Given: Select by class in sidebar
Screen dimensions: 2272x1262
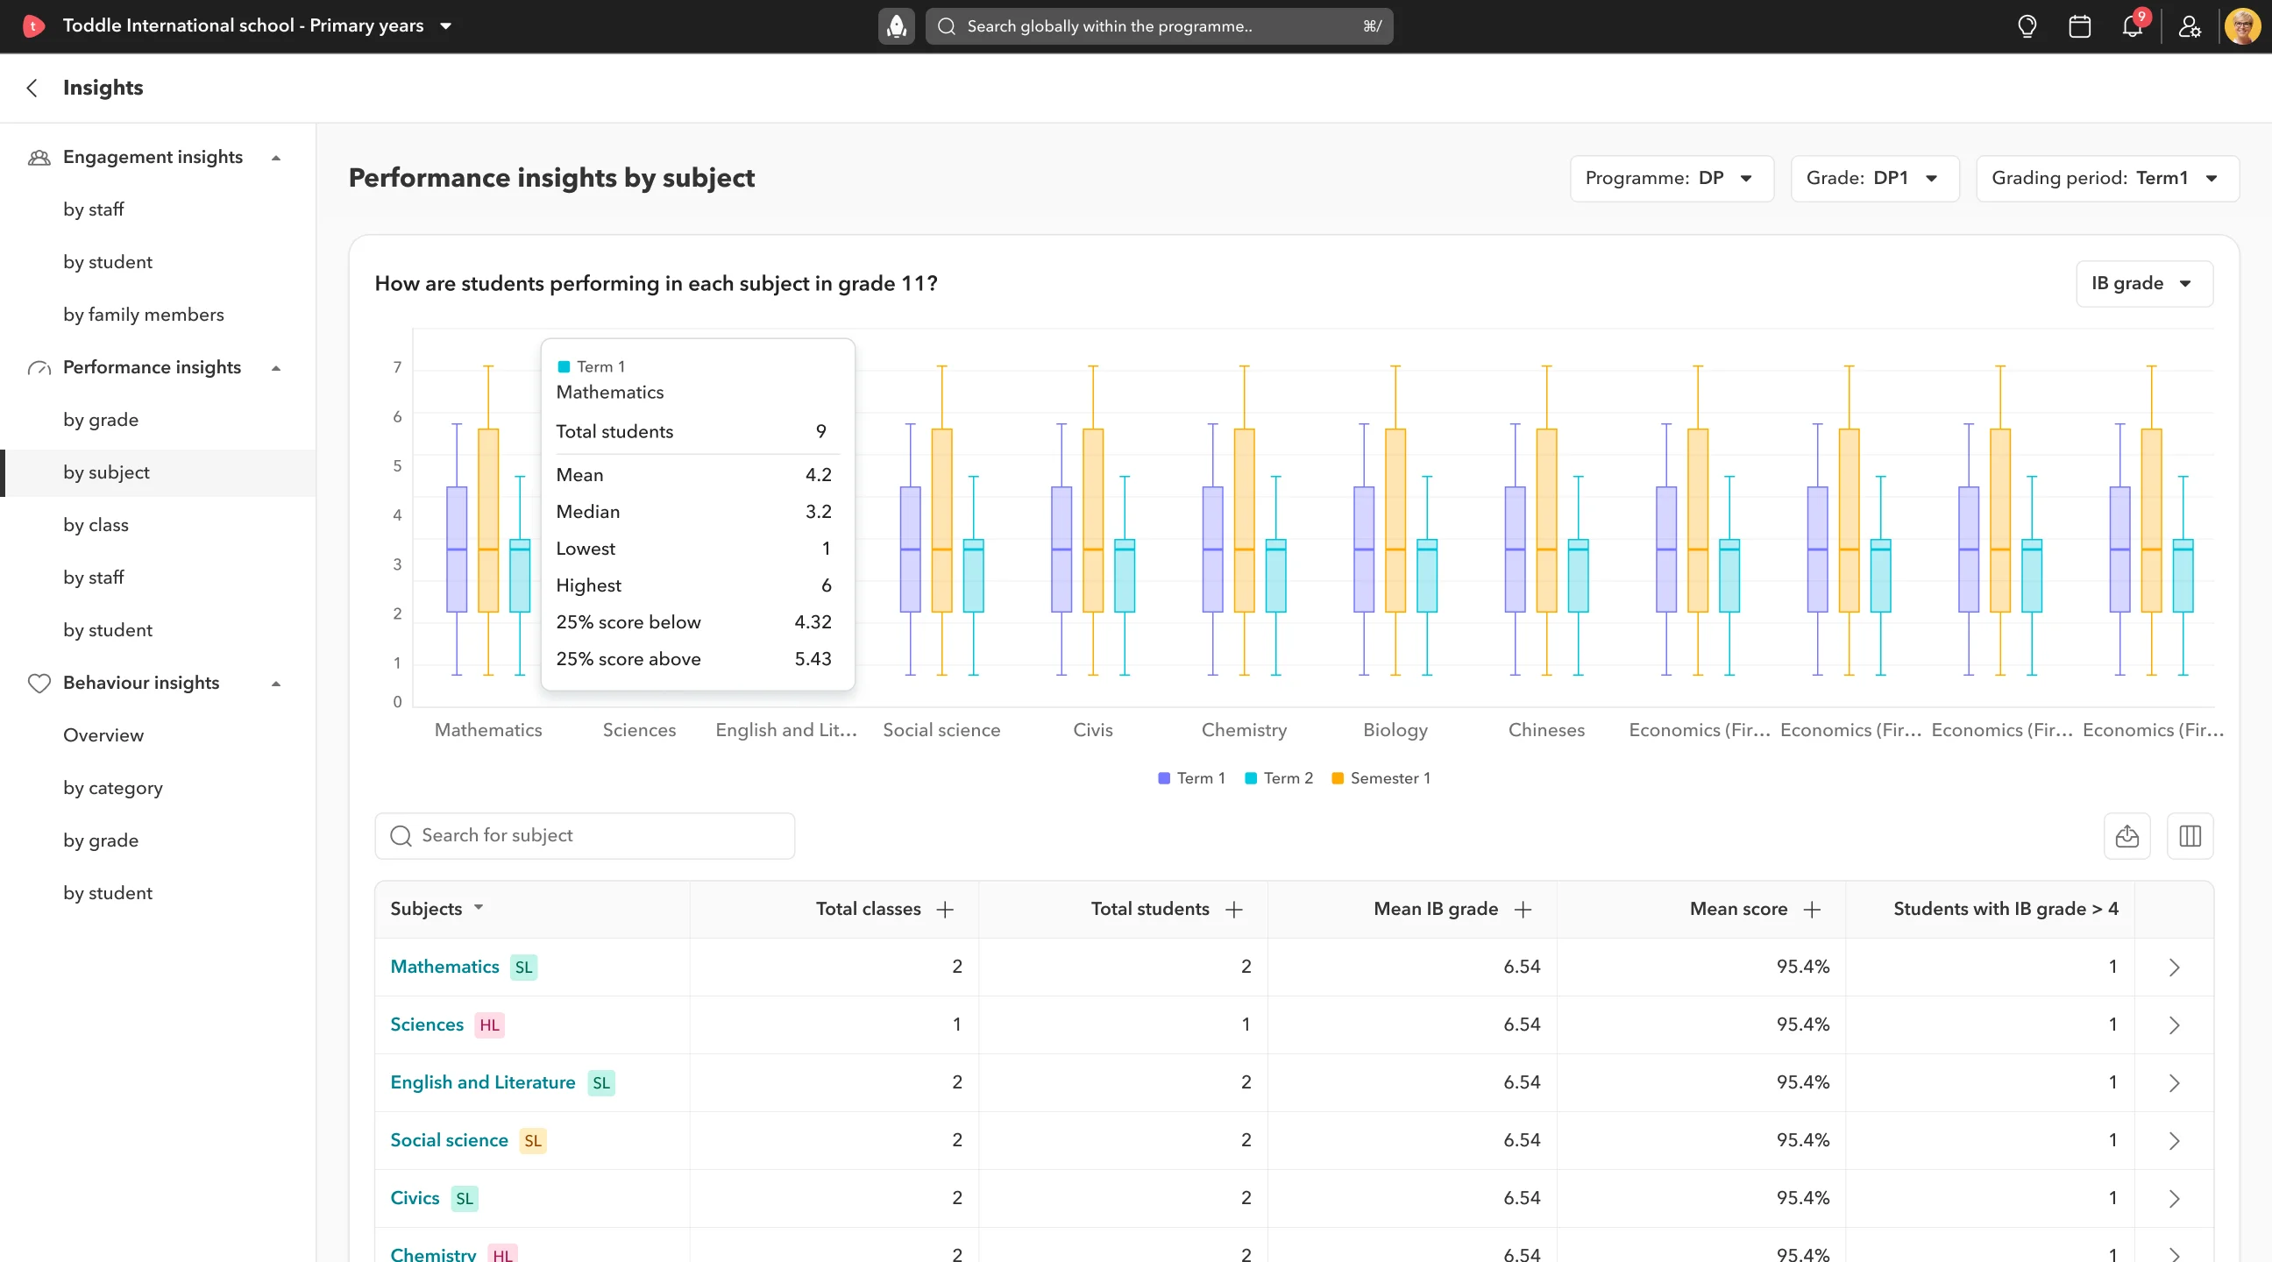Looking at the screenshot, I should point(96,525).
